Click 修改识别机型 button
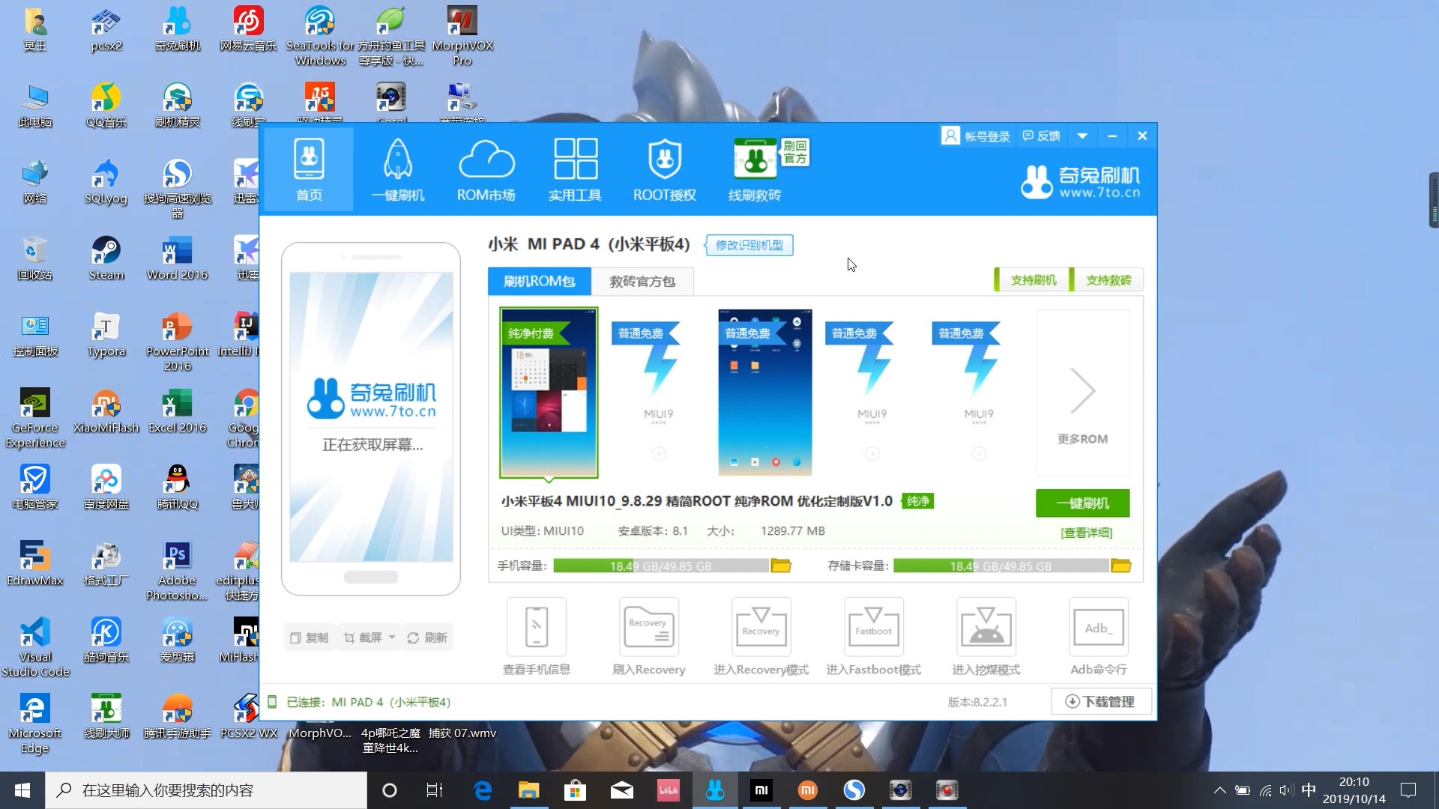Viewport: 1439px width, 809px height. click(x=749, y=245)
